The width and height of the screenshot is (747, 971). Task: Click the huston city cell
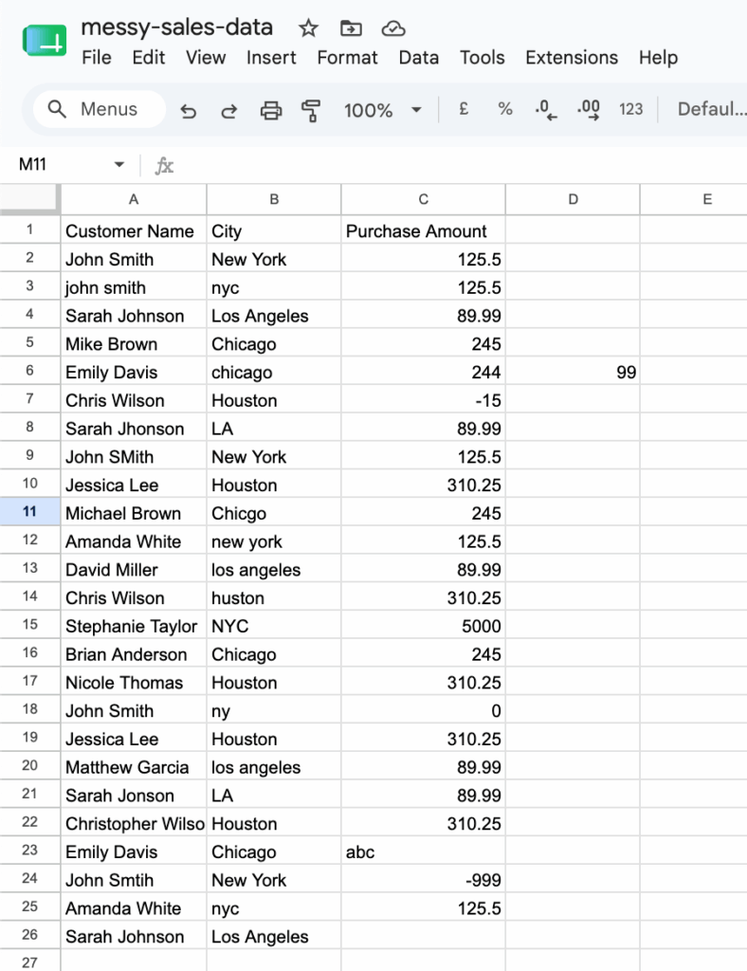click(x=274, y=597)
